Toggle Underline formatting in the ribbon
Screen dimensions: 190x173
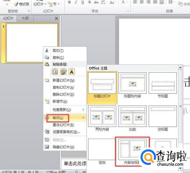point(83,2)
